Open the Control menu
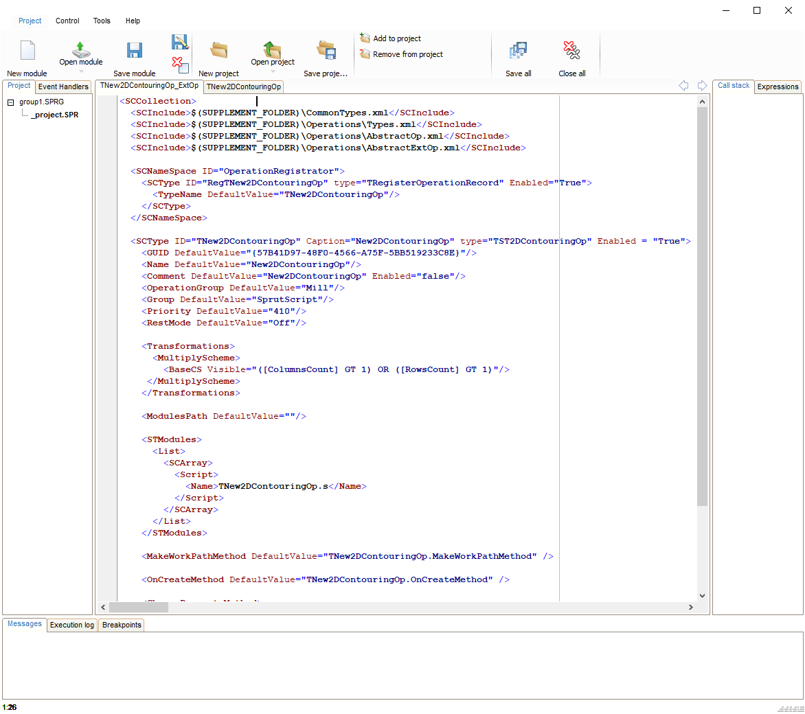 point(67,21)
